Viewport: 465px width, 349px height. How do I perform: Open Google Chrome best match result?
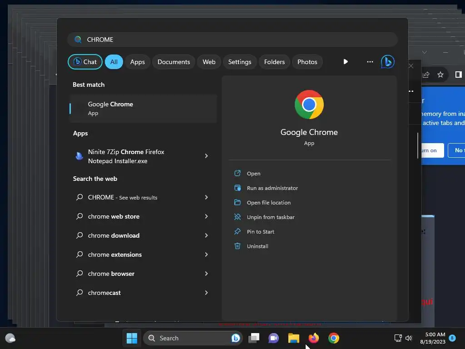[143, 108]
